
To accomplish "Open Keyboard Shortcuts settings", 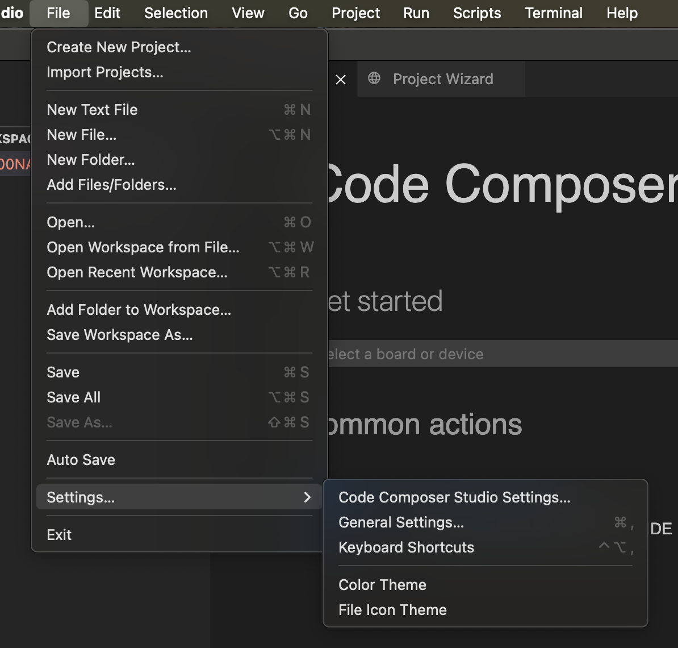I will click(406, 547).
